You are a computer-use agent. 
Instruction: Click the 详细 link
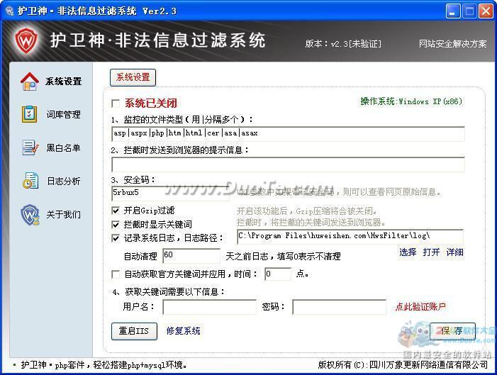point(455,252)
